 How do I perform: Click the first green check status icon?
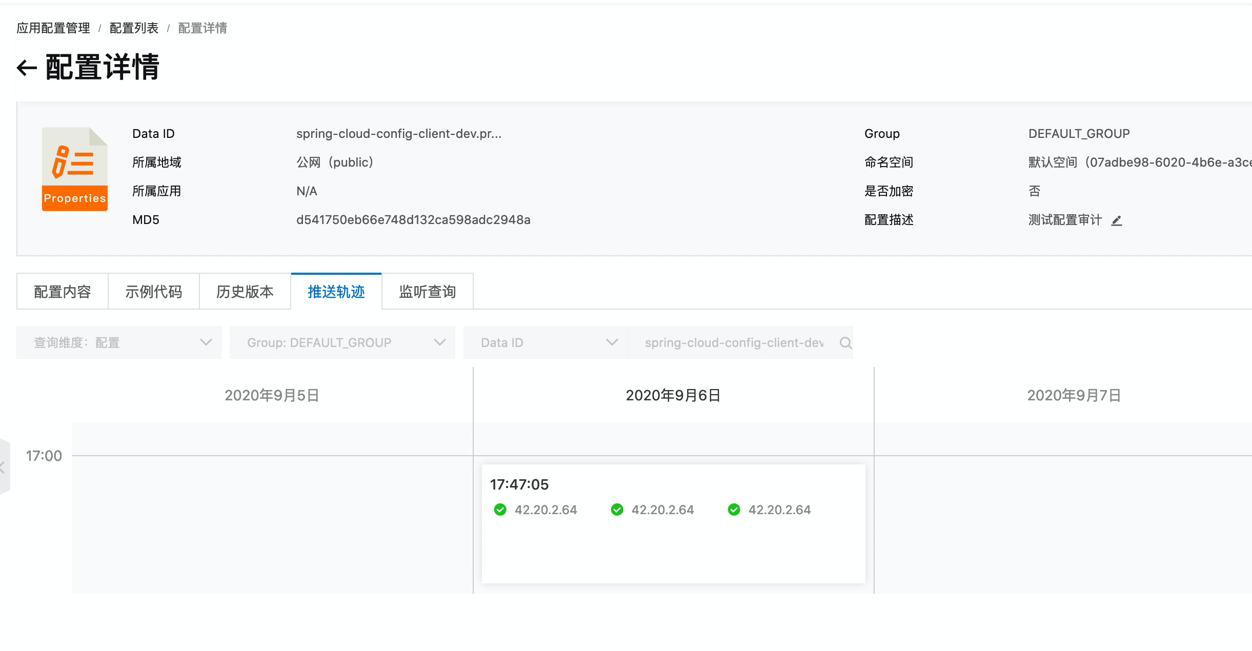coord(500,510)
